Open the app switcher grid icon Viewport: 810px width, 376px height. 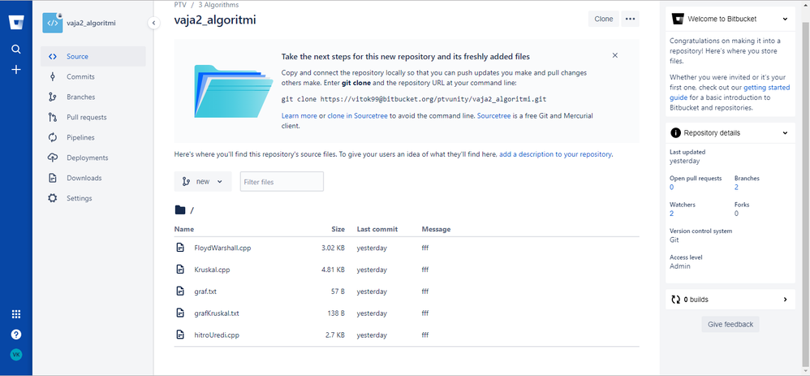point(16,314)
